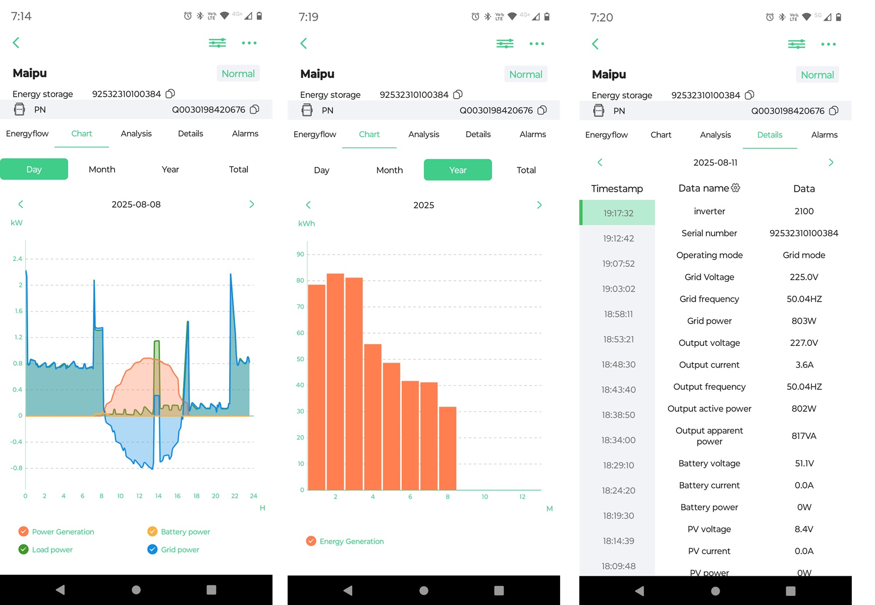Advance to next year after 2025
The image size is (875, 605).
click(539, 205)
